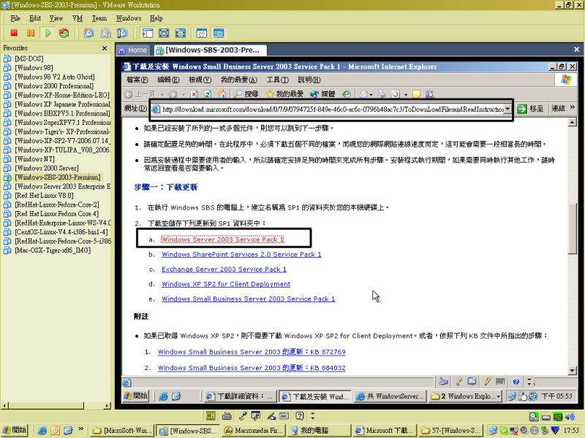Click the Reset VM icon
The width and height of the screenshot is (585, 438).
[x=64, y=33]
